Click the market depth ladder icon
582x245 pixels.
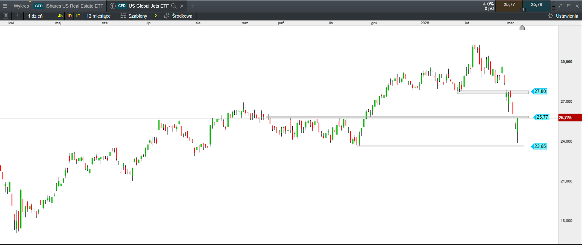tap(553, 6)
